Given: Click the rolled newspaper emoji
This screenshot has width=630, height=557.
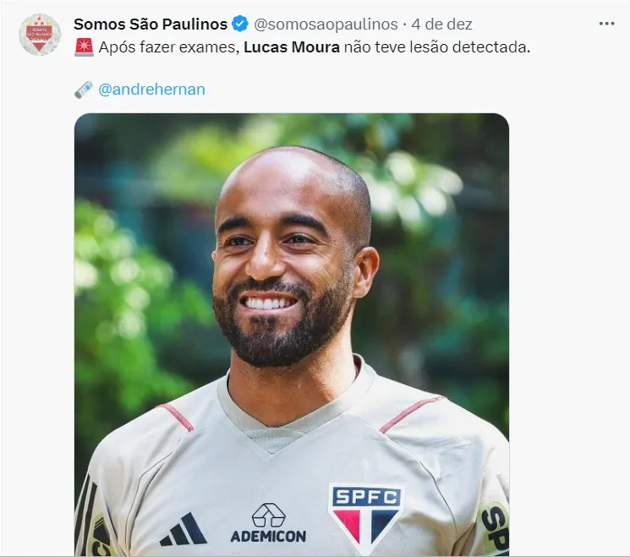Looking at the screenshot, I should pyautogui.click(x=84, y=90).
